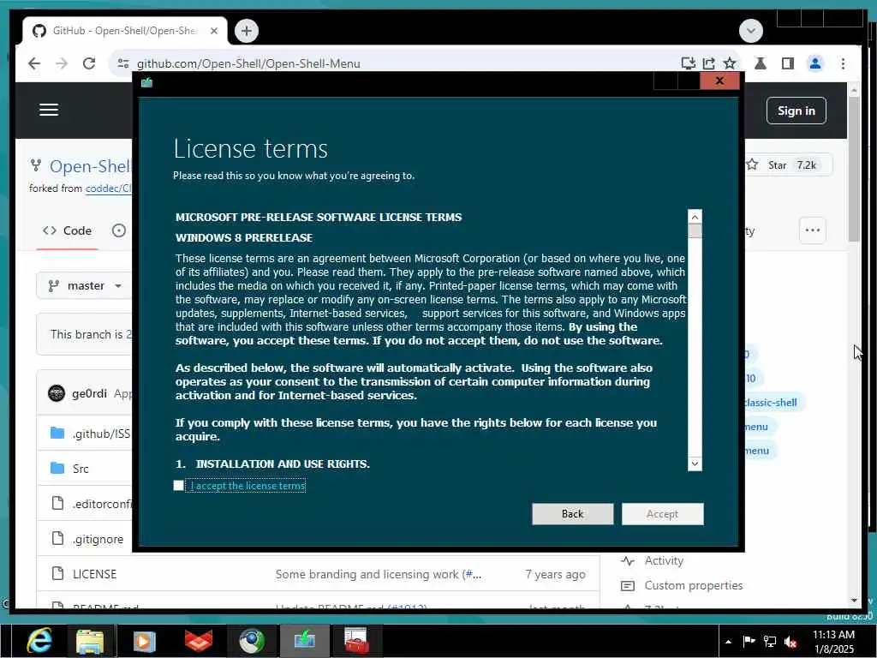Open the .github/ISSUE folder
The height and width of the screenshot is (658, 877).
coord(101,434)
